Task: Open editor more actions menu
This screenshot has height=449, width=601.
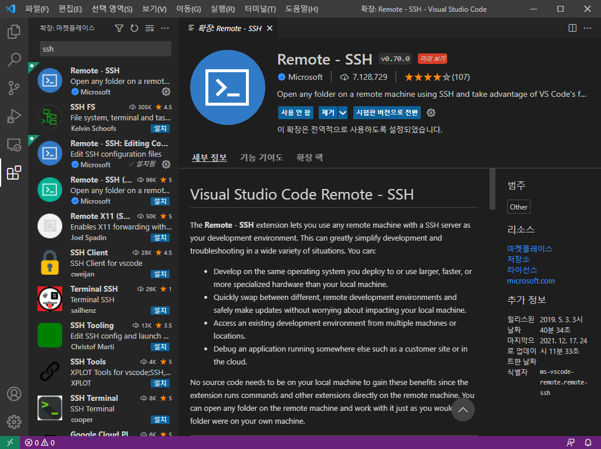Action: 587,28
